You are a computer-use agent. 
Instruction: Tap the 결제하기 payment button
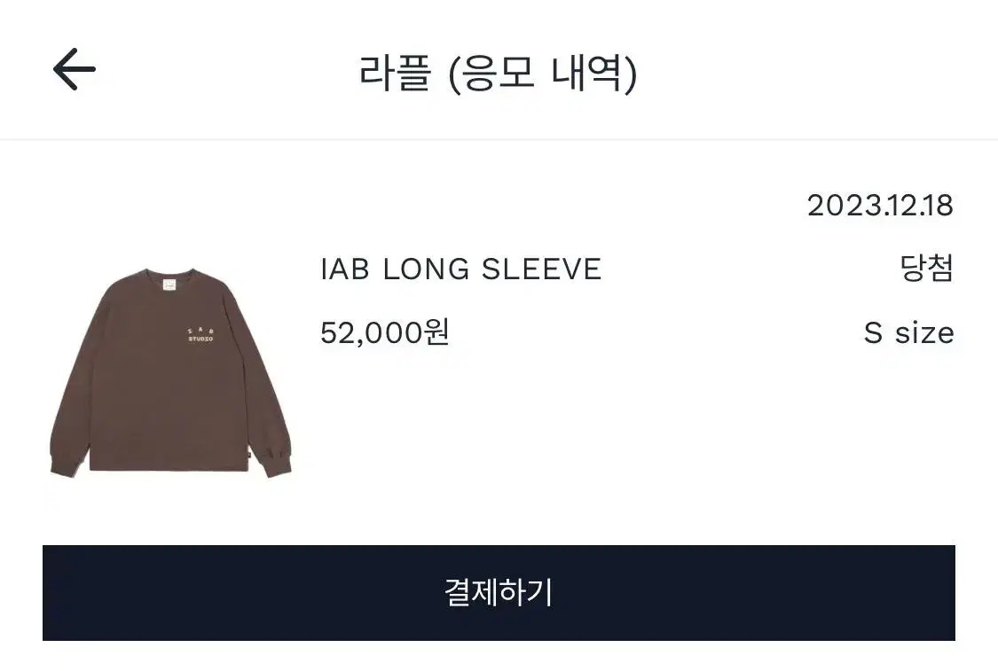point(499,593)
